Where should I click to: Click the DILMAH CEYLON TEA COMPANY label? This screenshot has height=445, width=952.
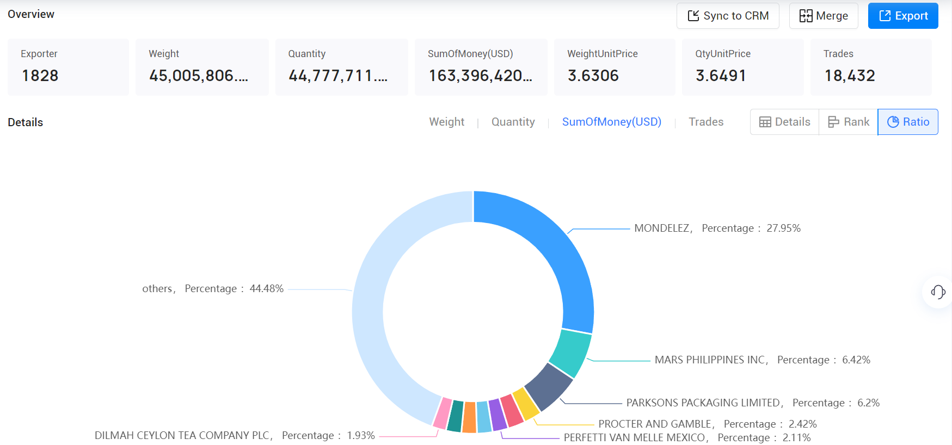coord(235,435)
